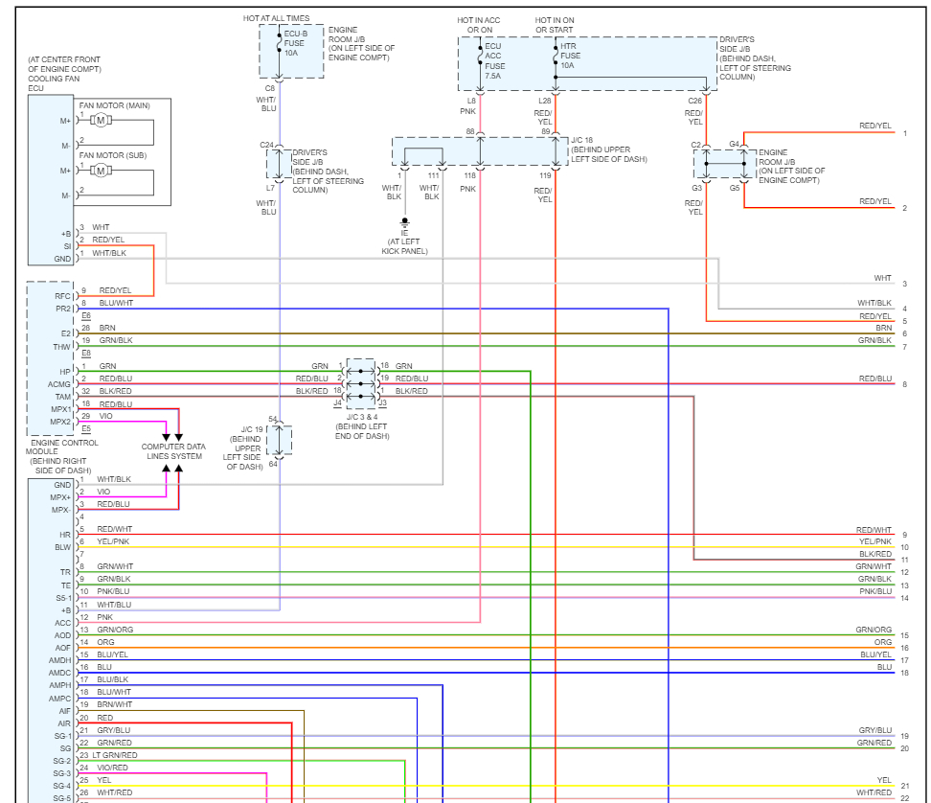Select the ECU-B FUSE 10A text

[295, 43]
